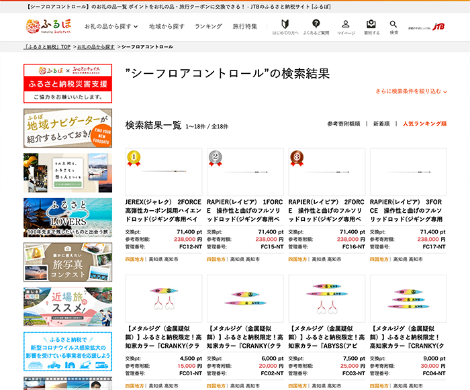This screenshot has width=470, height=390.
Task: Expand さらに検索条件を絞り込む filter options
Action: click(x=411, y=91)
